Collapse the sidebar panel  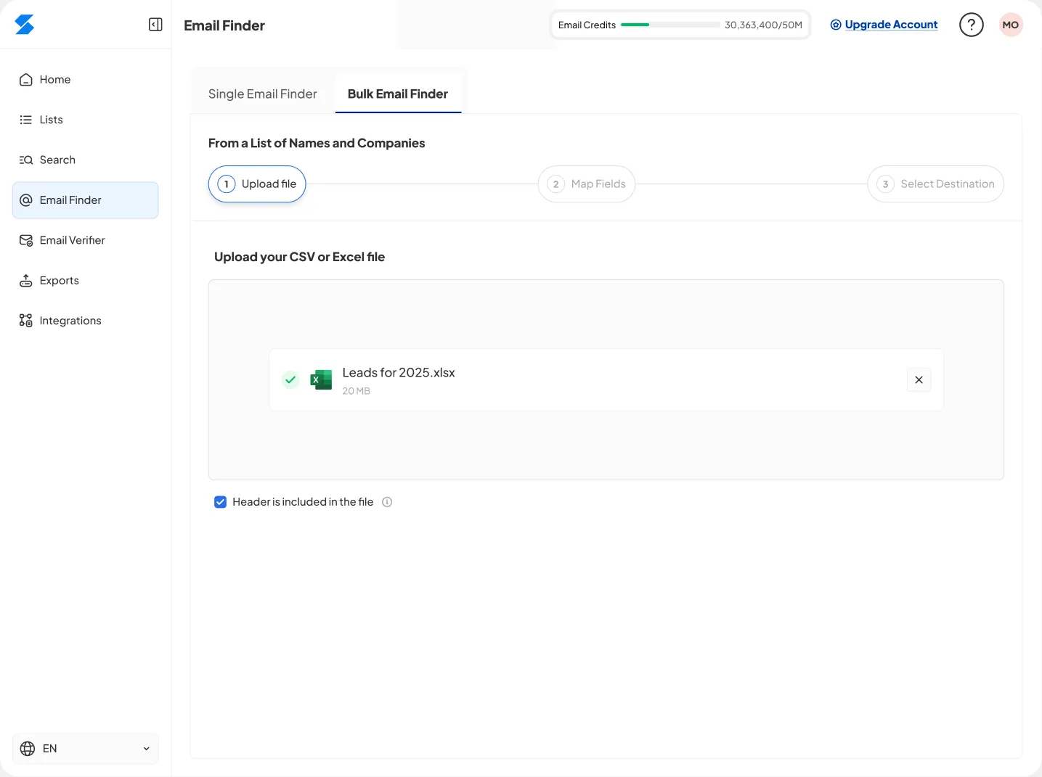tap(155, 25)
